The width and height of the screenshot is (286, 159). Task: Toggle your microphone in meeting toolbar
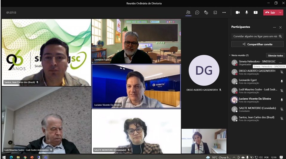pyautogui.click(x=247, y=13)
